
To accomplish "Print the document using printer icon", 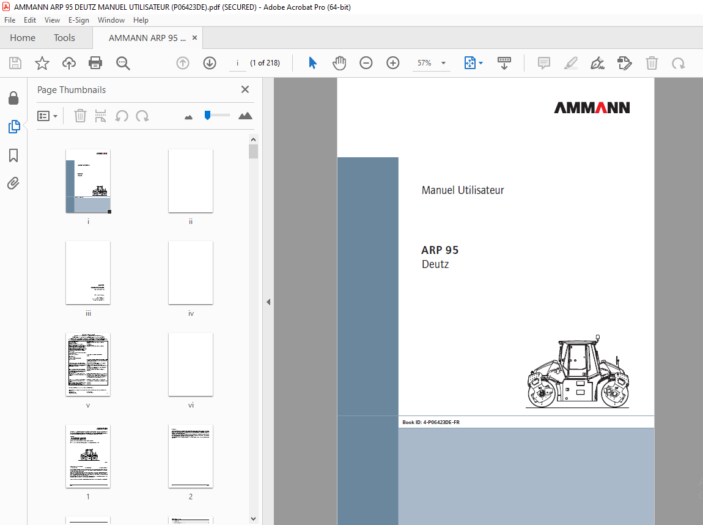I will click(95, 63).
